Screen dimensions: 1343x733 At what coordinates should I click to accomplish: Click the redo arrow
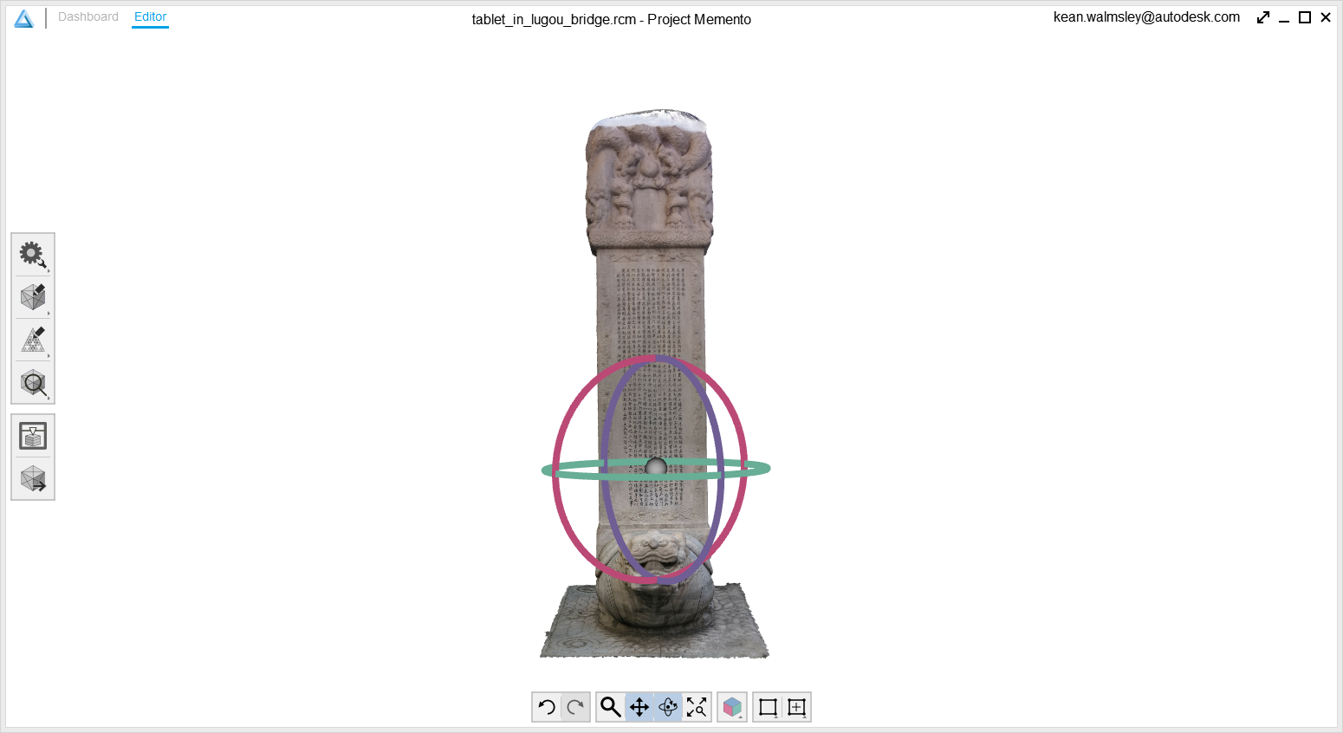pyautogui.click(x=575, y=707)
